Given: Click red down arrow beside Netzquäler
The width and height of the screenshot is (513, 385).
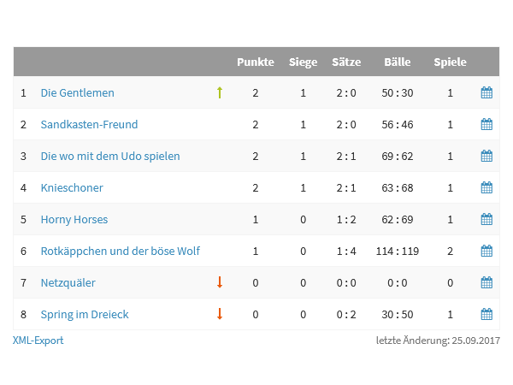Looking at the screenshot, I should 220,281.
